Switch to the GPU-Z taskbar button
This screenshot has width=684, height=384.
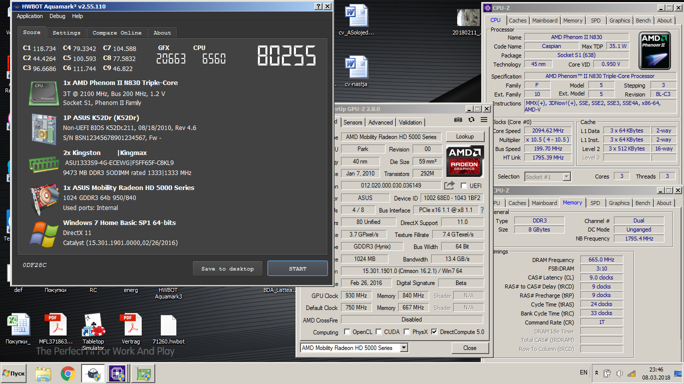(x=143, y=373)
